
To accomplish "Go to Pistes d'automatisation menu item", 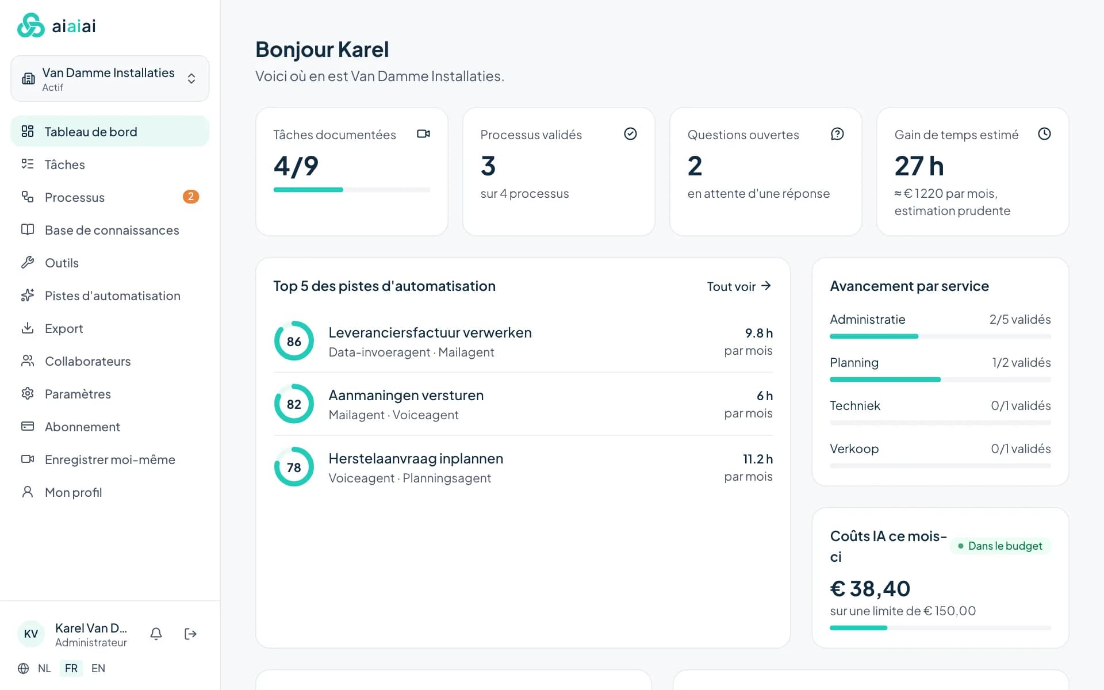I will [110, 296].
